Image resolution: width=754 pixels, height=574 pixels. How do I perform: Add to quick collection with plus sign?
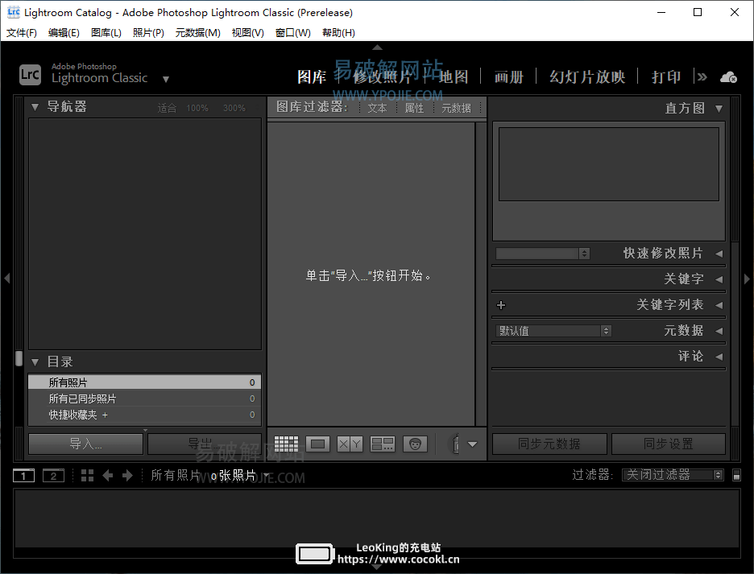click(105, 415)
